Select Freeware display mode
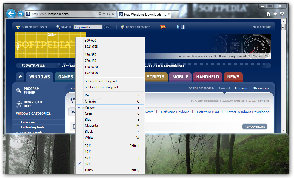 point(241,88)
